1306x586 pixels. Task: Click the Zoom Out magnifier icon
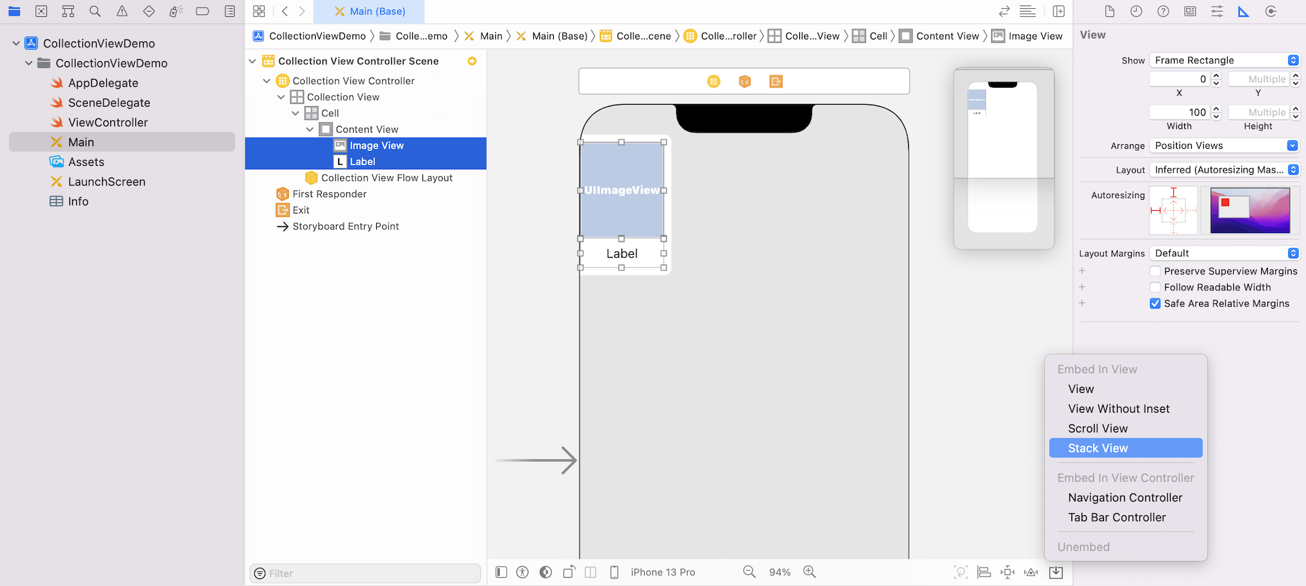[750, 572]
